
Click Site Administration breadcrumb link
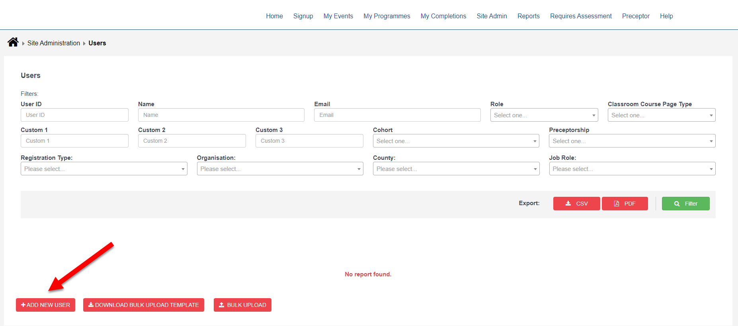[x=54, y=43]
